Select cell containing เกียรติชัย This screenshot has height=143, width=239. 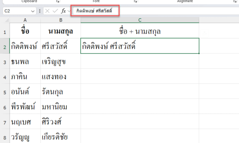[x=60, y=136]
